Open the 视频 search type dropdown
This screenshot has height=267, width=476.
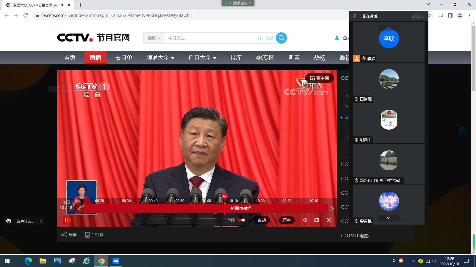(154, 38)
